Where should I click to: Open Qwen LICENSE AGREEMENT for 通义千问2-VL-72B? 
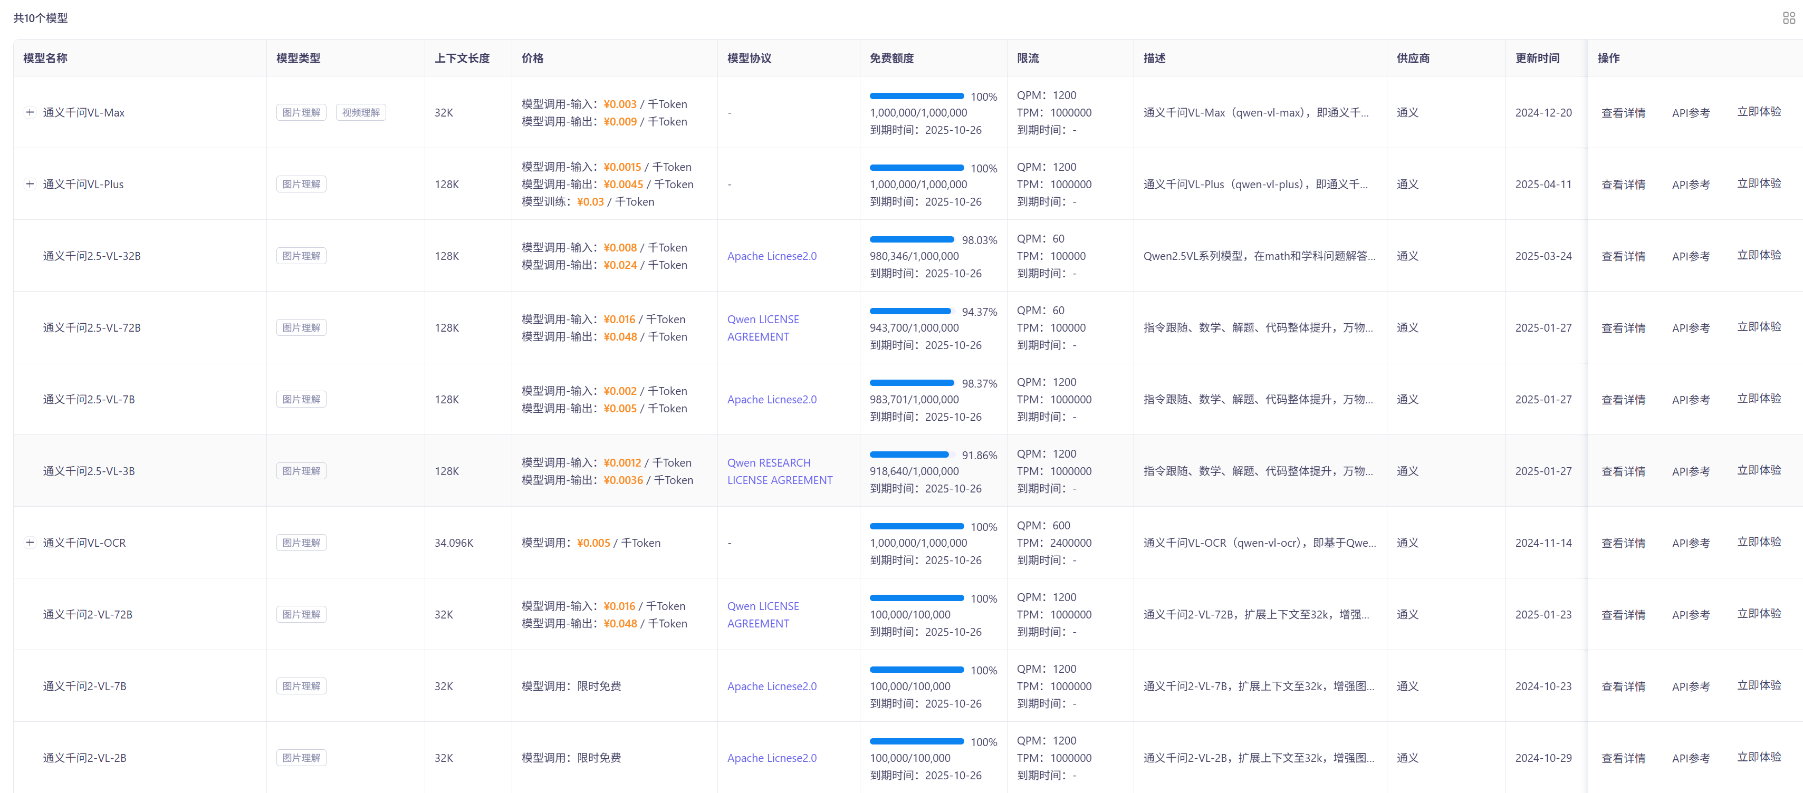pyautogui.click(x=763, y=615)
